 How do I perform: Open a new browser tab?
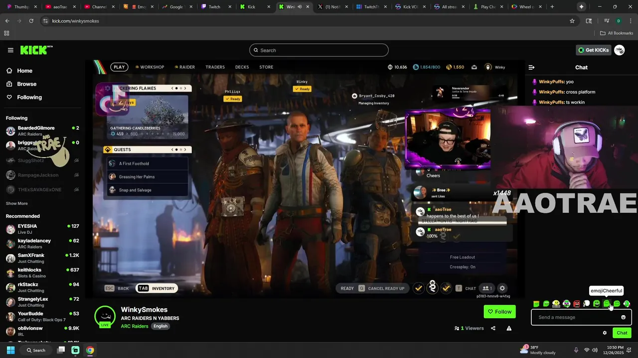click(552, 7)
